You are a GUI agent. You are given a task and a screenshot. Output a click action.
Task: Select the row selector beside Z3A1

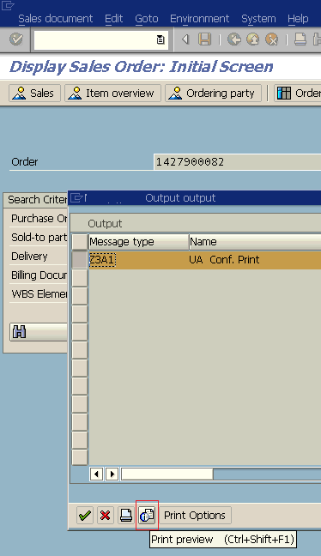click(x=80, y=260)
